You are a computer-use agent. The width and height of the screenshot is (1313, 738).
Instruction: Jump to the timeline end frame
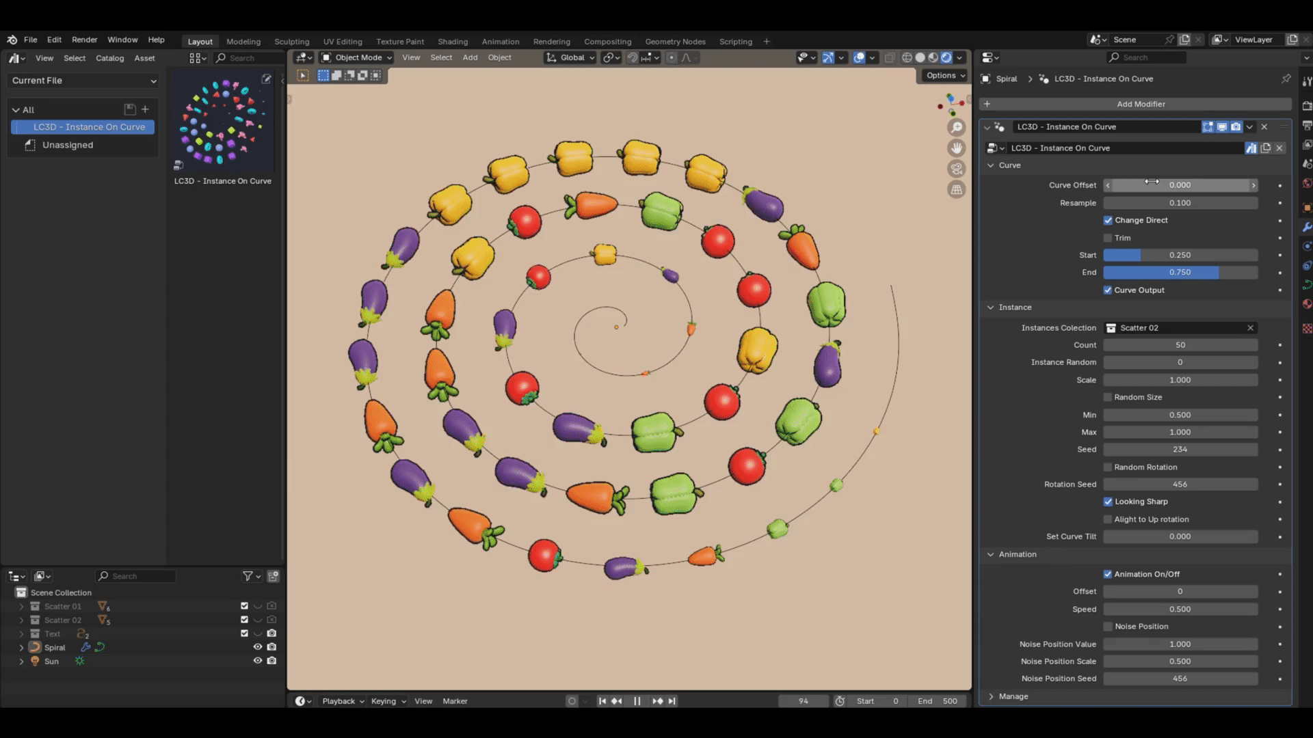(672, 701)
